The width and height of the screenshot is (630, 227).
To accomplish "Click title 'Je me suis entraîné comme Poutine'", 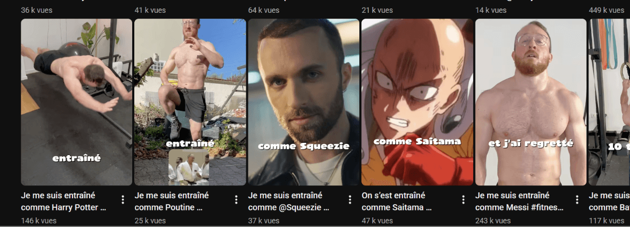I will [x=172, y=201].
